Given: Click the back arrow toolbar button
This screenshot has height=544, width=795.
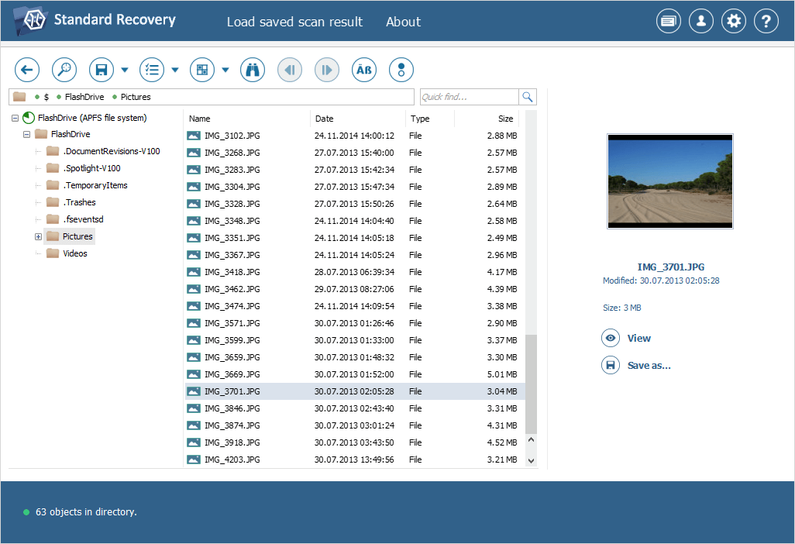Looking at the screenshot, I should tap(27, 70).
